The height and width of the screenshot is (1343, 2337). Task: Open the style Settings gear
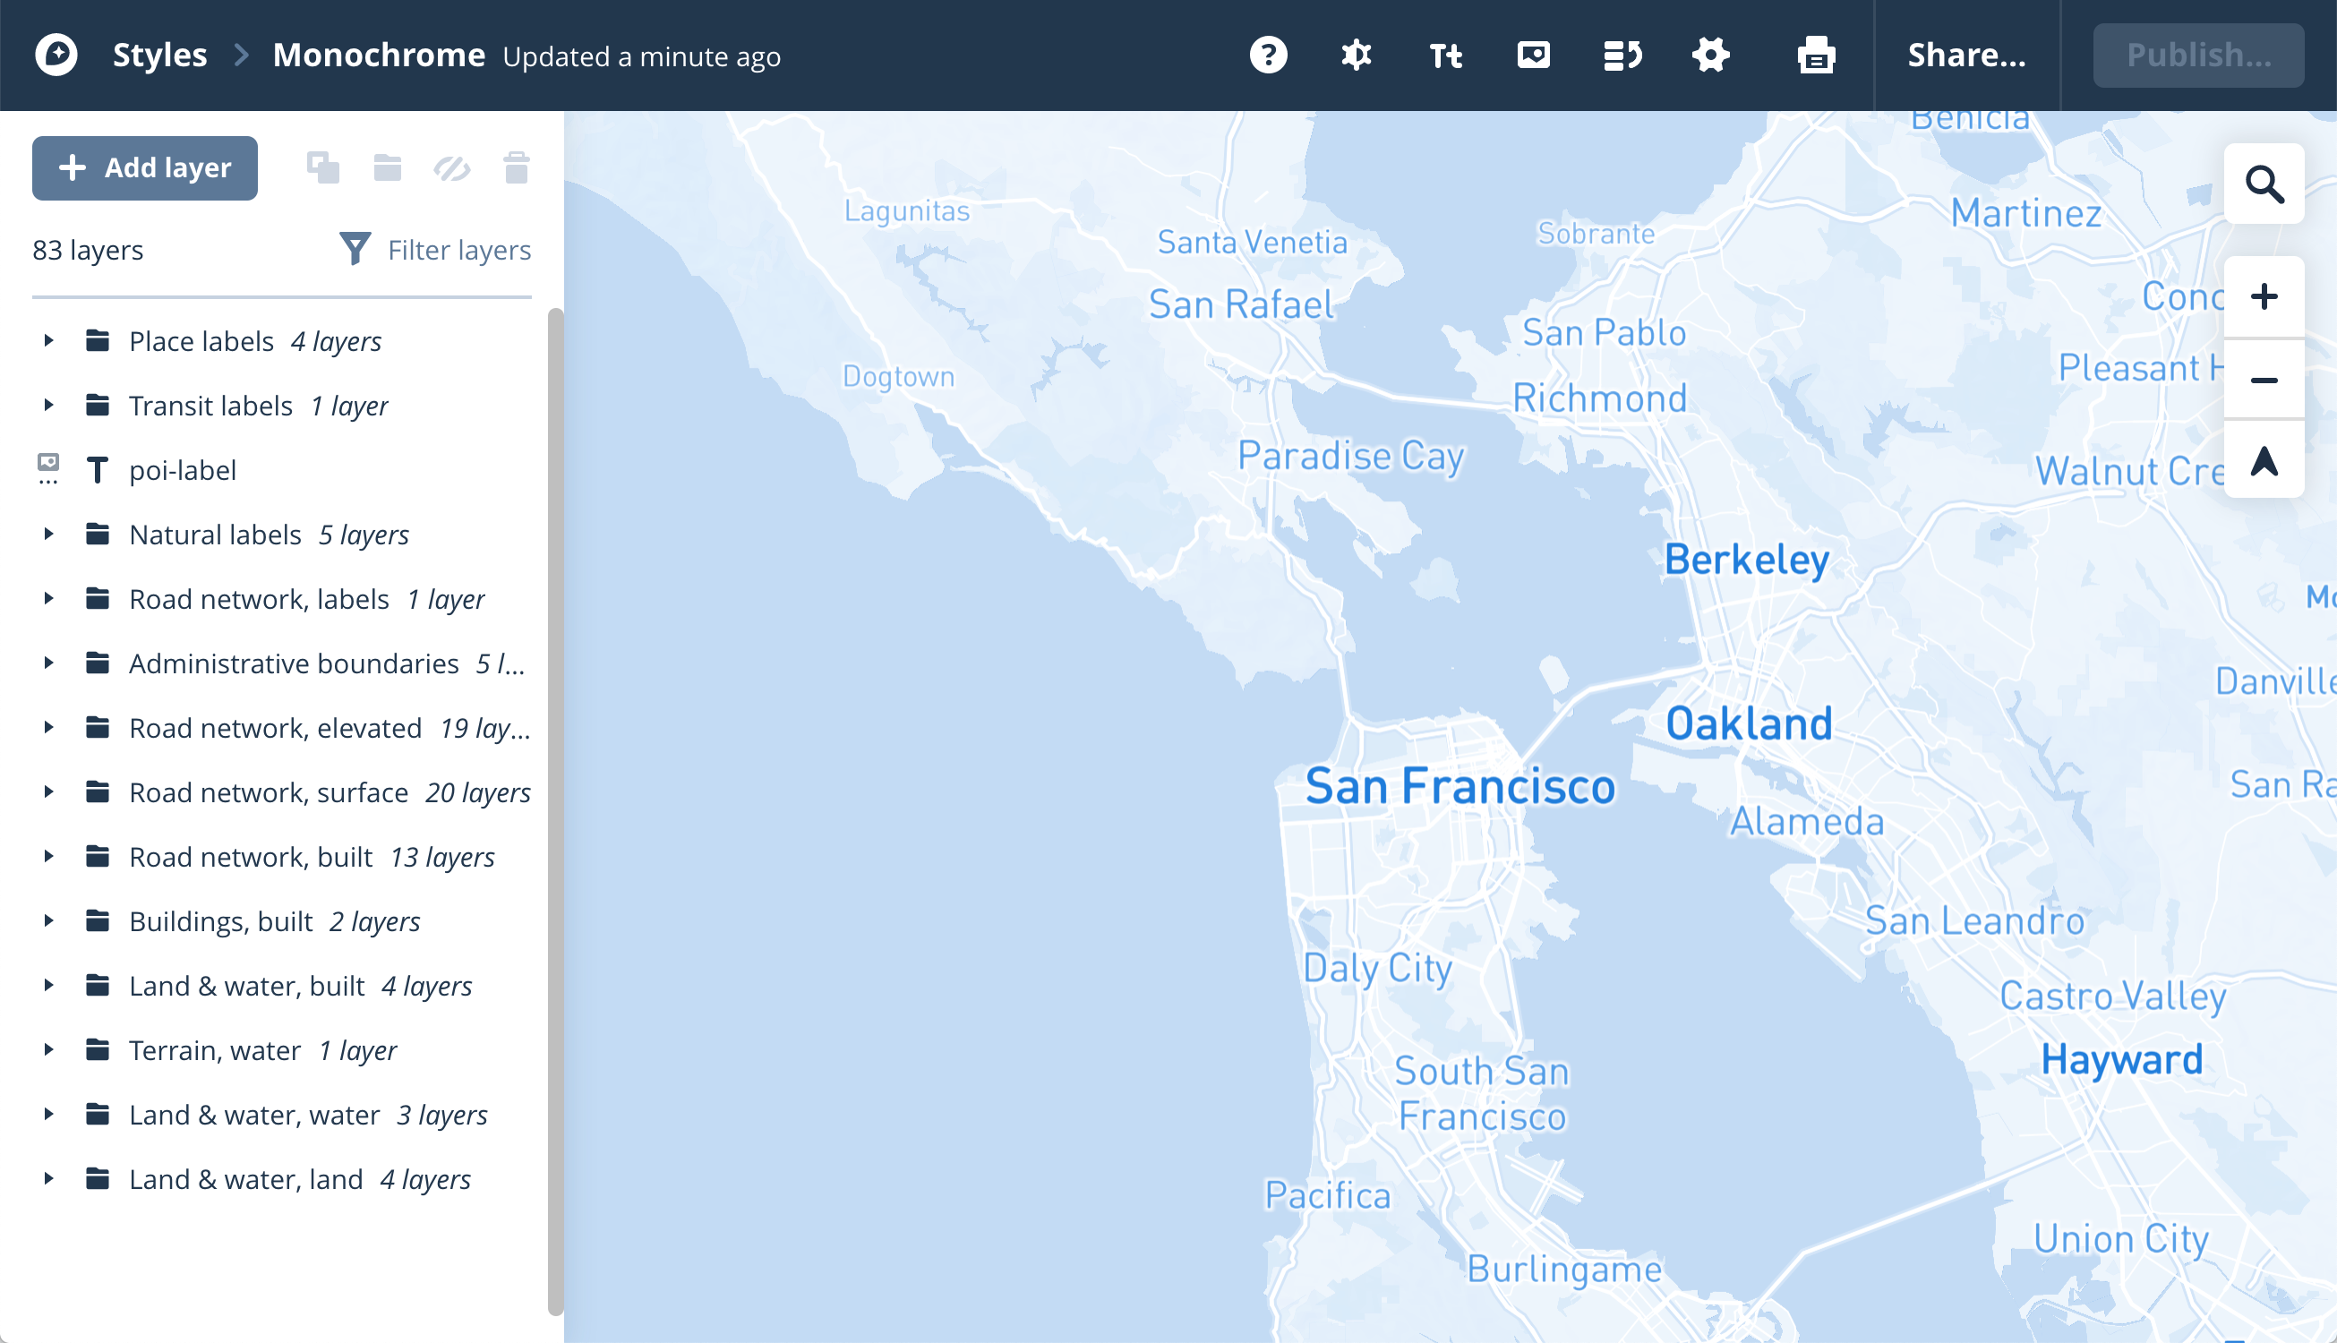[x=1711, y=56]
